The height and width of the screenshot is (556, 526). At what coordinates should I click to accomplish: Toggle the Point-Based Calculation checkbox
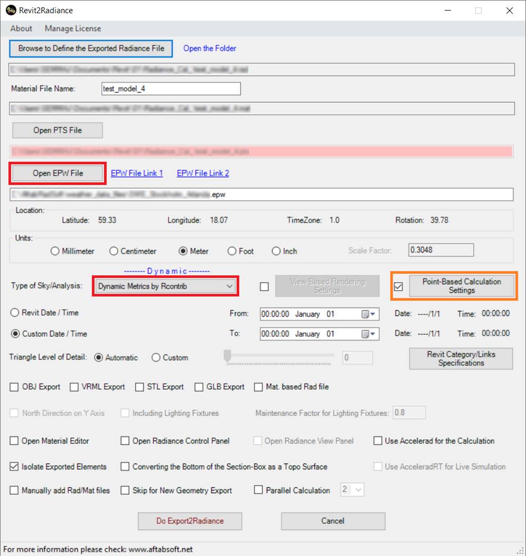coord(398,286)
